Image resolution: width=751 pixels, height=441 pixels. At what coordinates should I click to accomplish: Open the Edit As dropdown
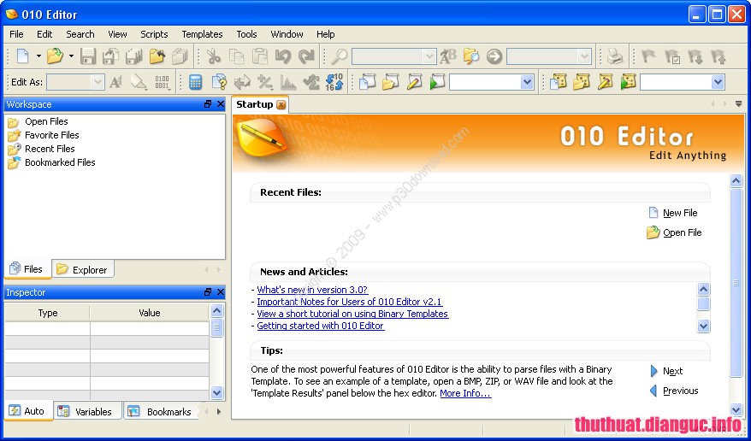click(98, 82)
